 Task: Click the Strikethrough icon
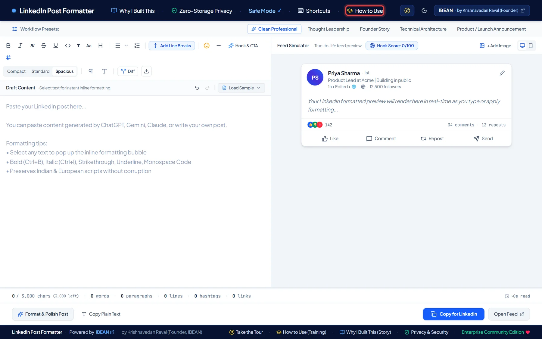[x=44, y=45]
